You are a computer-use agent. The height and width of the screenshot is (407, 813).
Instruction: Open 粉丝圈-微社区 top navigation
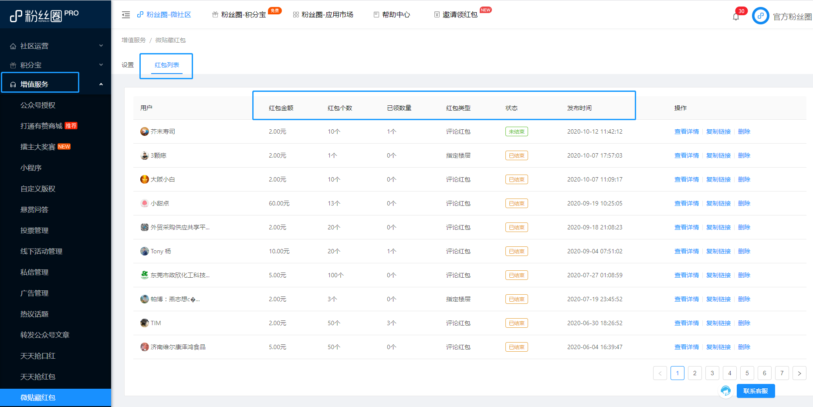164,15
